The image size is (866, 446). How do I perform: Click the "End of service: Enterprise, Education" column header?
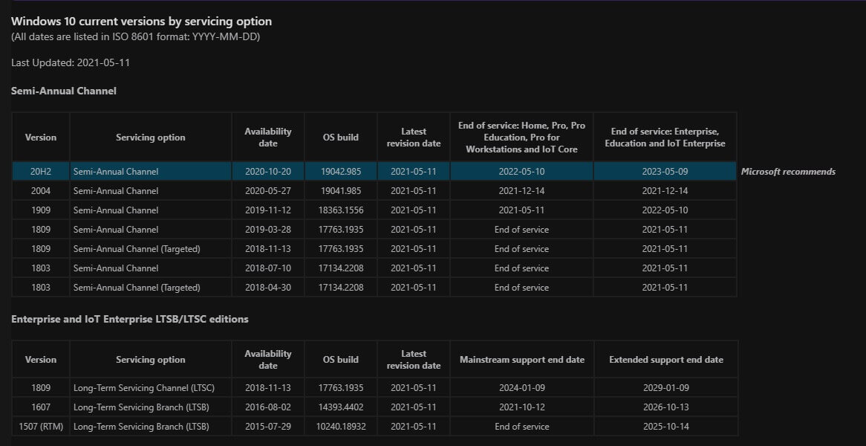pos(665,137)
